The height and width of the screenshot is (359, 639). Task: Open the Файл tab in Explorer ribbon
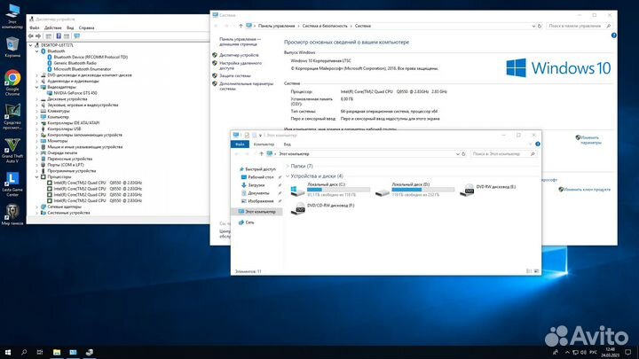[x=240, y=144]
